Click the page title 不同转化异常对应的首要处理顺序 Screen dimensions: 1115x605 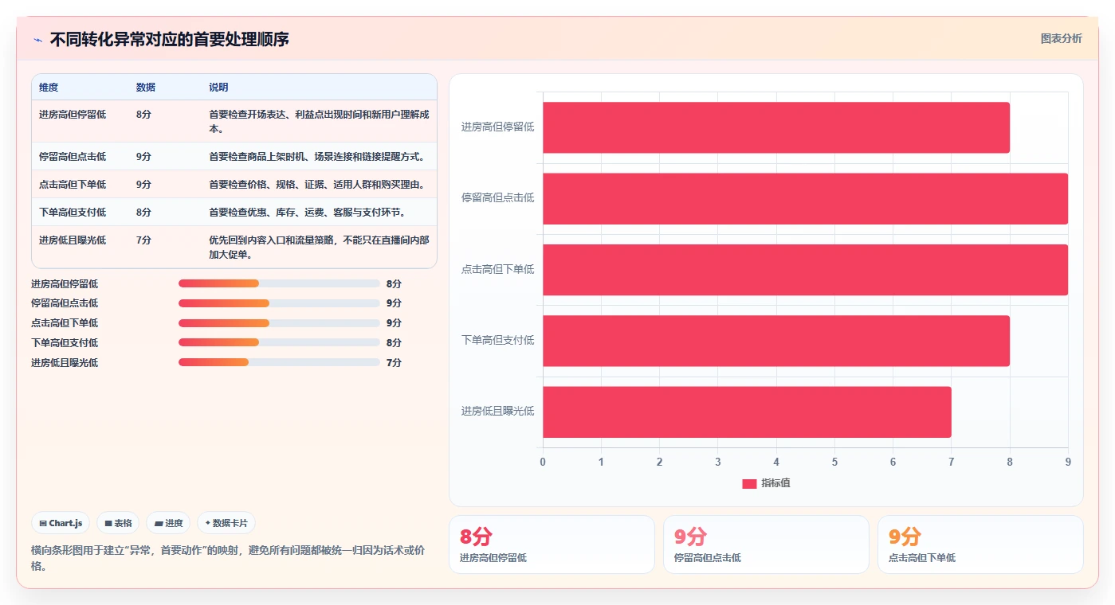click(170, 39)
